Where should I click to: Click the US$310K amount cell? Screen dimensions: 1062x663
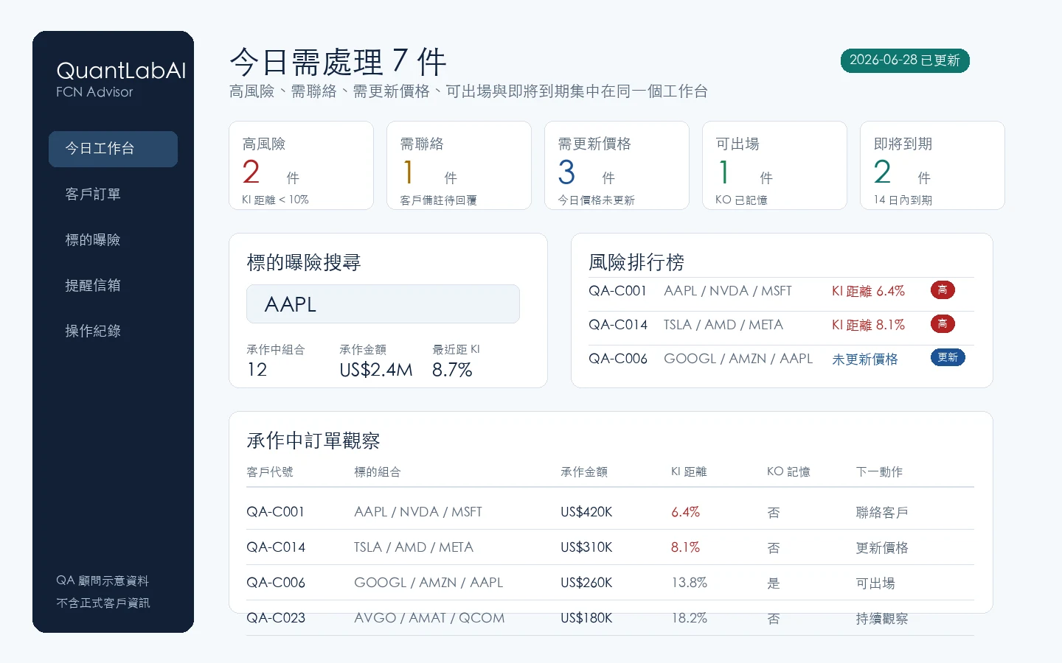pos(586,547)
